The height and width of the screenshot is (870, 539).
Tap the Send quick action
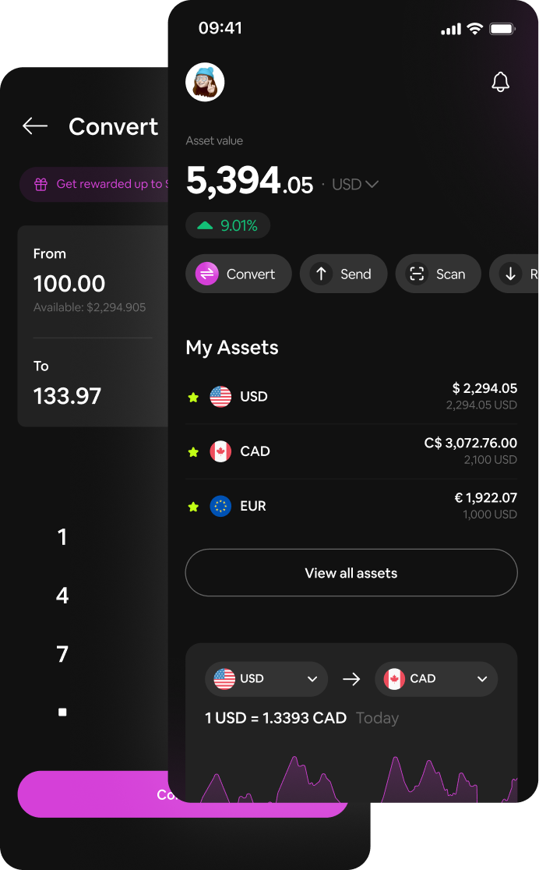click(343, 274)
